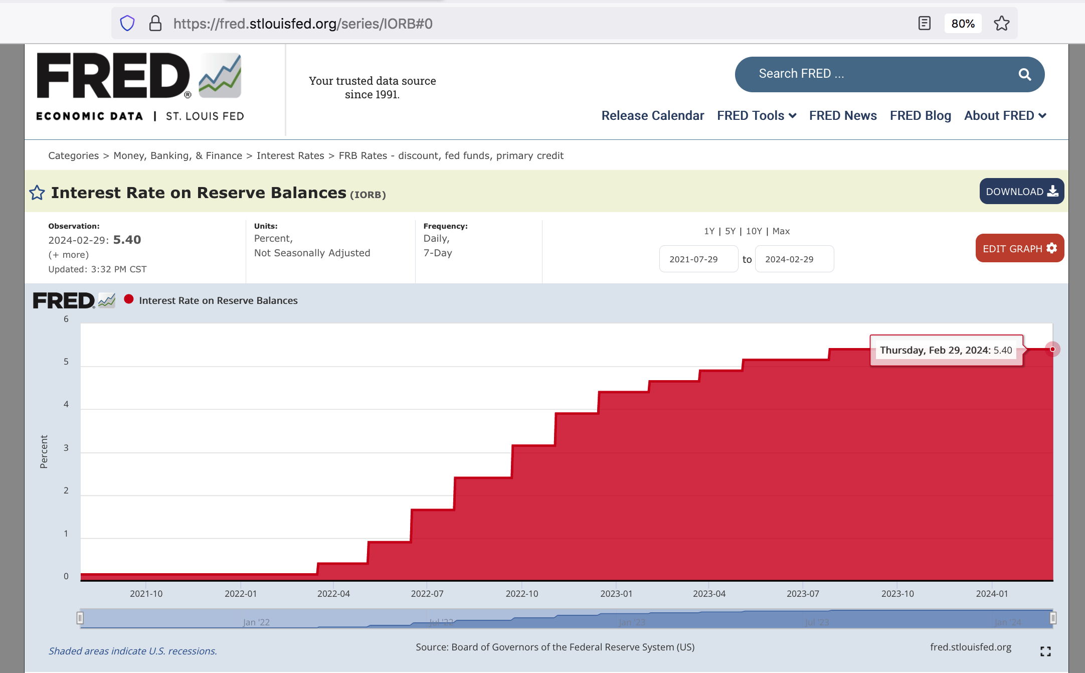
Task: Click the tracking protection shield icon
Action: tap(127, 24)
